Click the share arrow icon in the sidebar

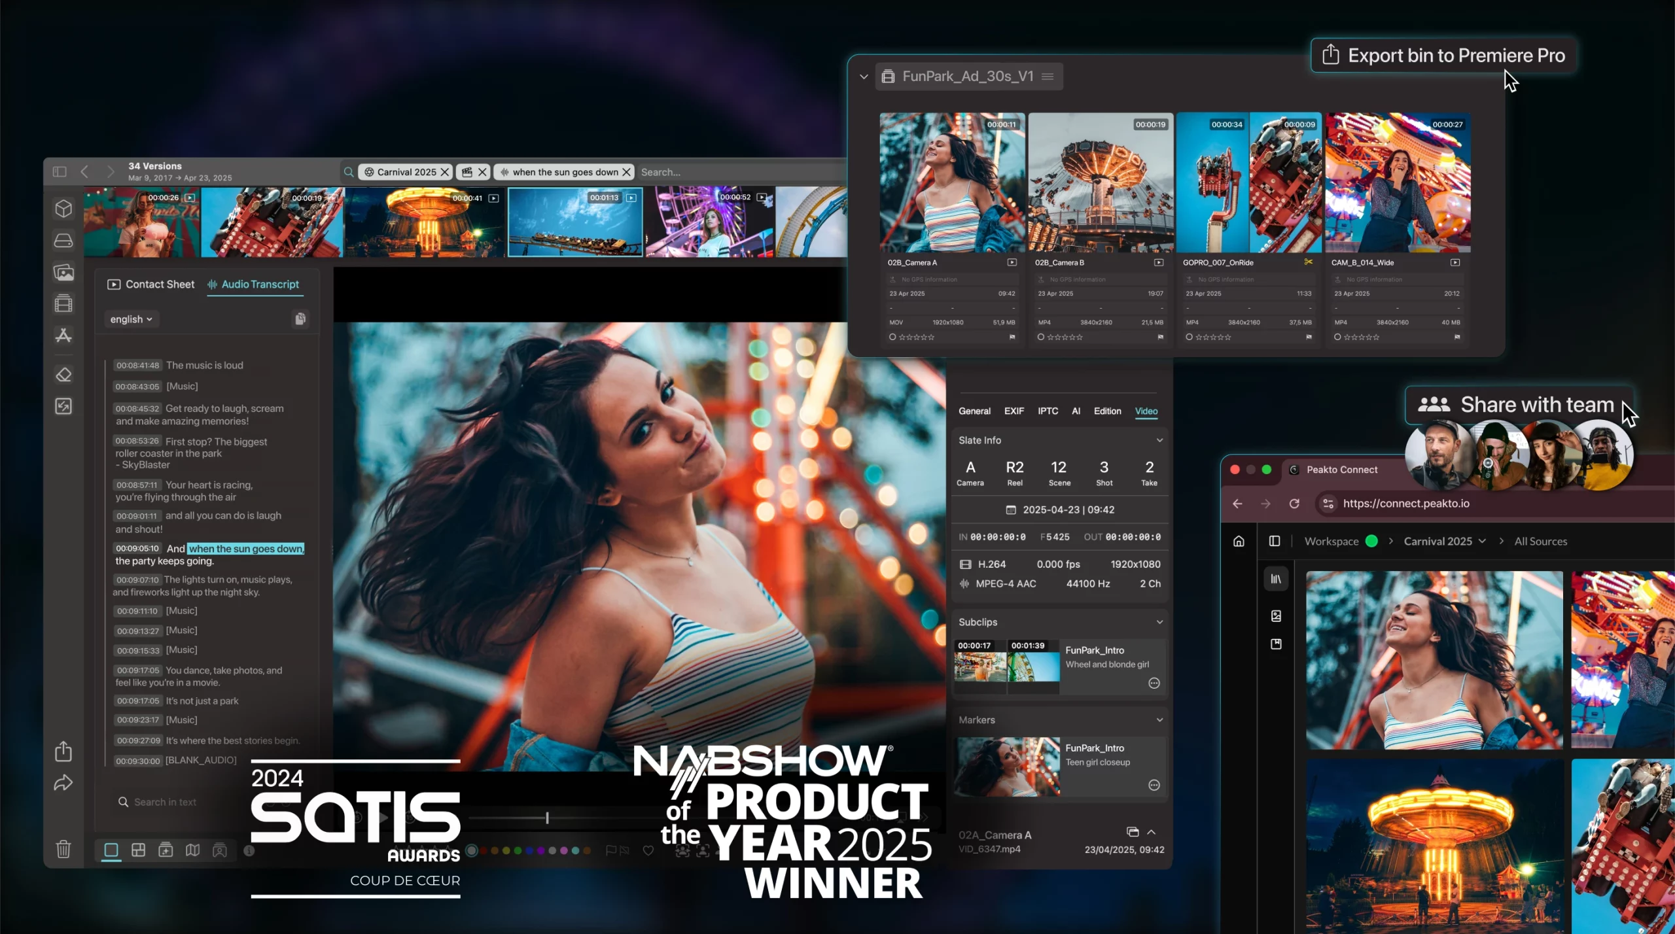(x=63, y=782)
